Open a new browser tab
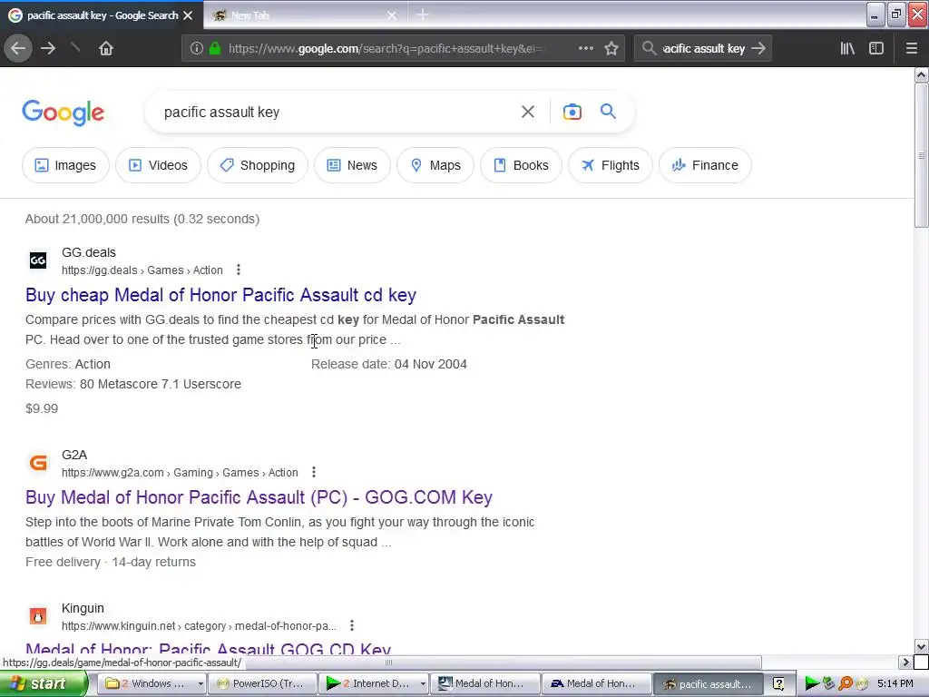 point(422,15)
